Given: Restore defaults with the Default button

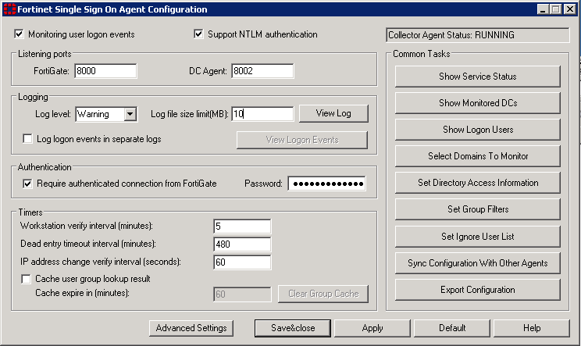Looking at the screenshot, I should click(x=452, y=328).
